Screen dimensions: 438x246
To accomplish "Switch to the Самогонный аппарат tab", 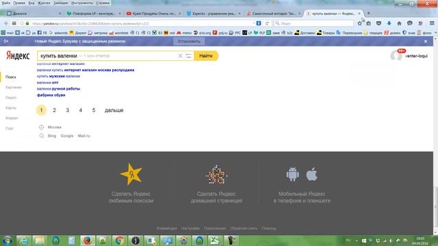I will tap(274, 14).
